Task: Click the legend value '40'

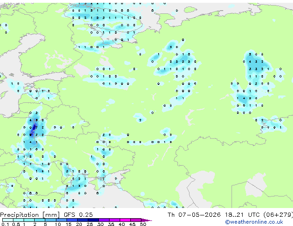Action: click(x=122, y=224)
